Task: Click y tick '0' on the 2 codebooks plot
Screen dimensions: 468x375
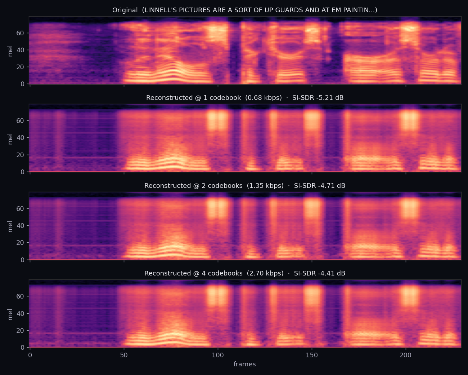Action: pos(23,260)
